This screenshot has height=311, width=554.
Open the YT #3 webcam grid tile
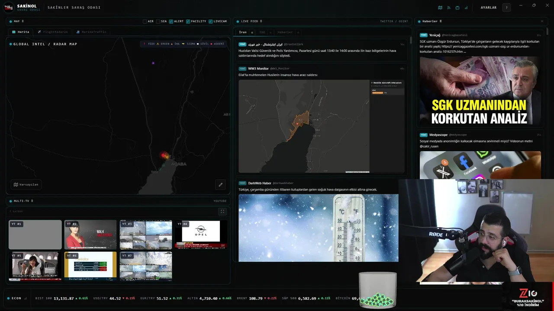coord(146,235)
